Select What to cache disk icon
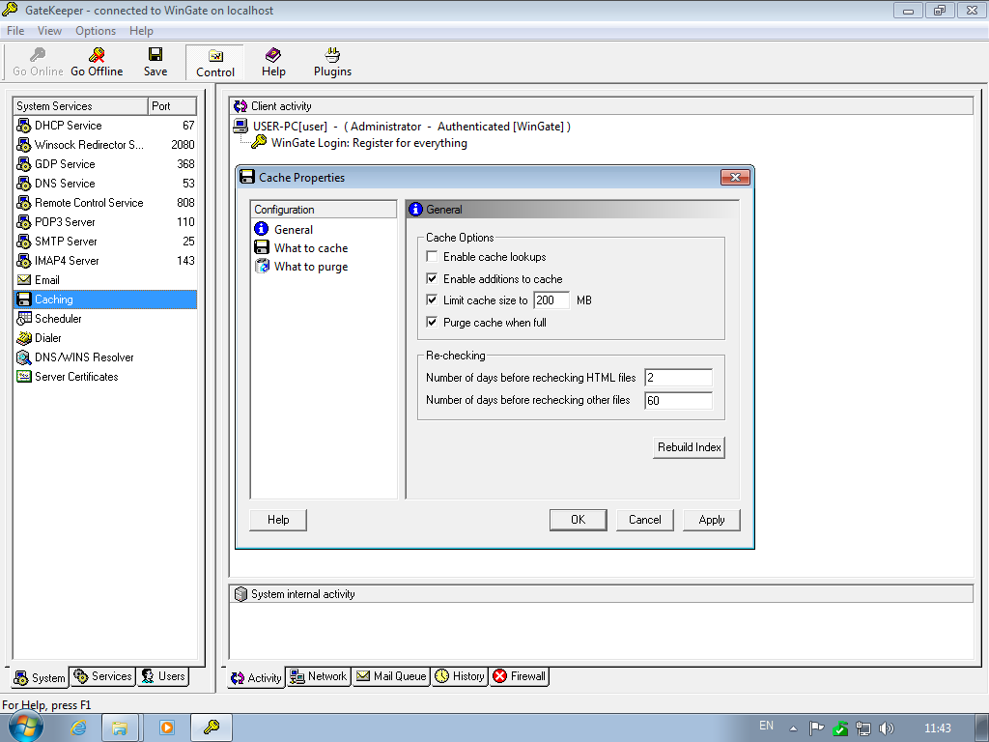Image resolution: width=989 pixels, height=742 pixels. (262, 247)
